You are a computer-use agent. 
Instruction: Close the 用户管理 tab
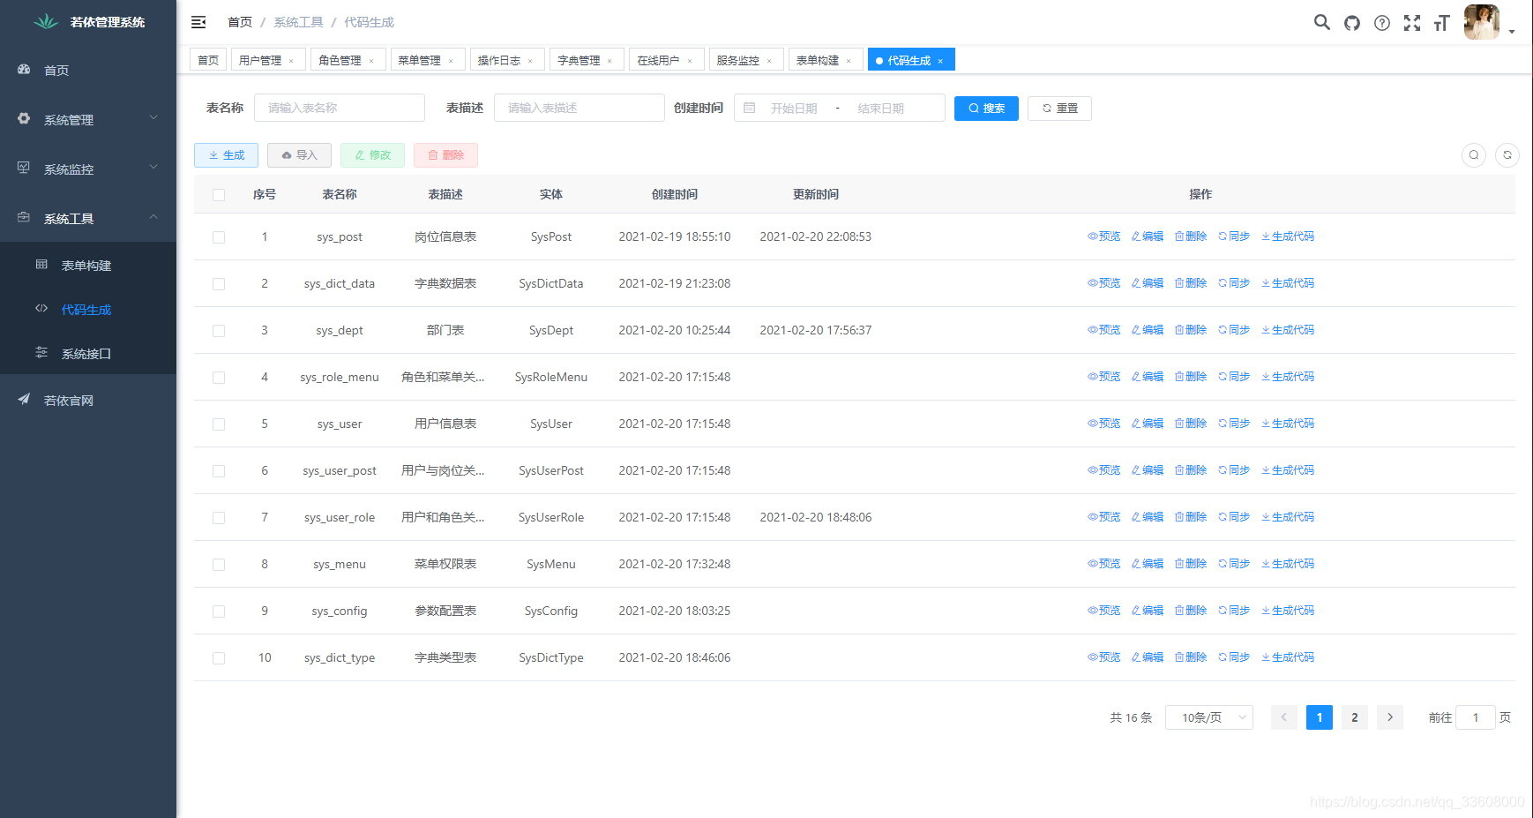point(291,61)
